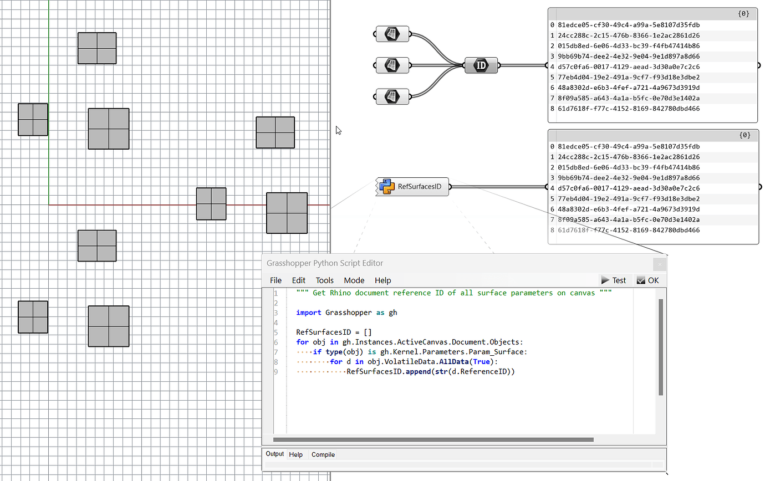Viewport: 765px width, 481px height.
Task: Switch to the Output tab
Action: [x=274, y=454]
